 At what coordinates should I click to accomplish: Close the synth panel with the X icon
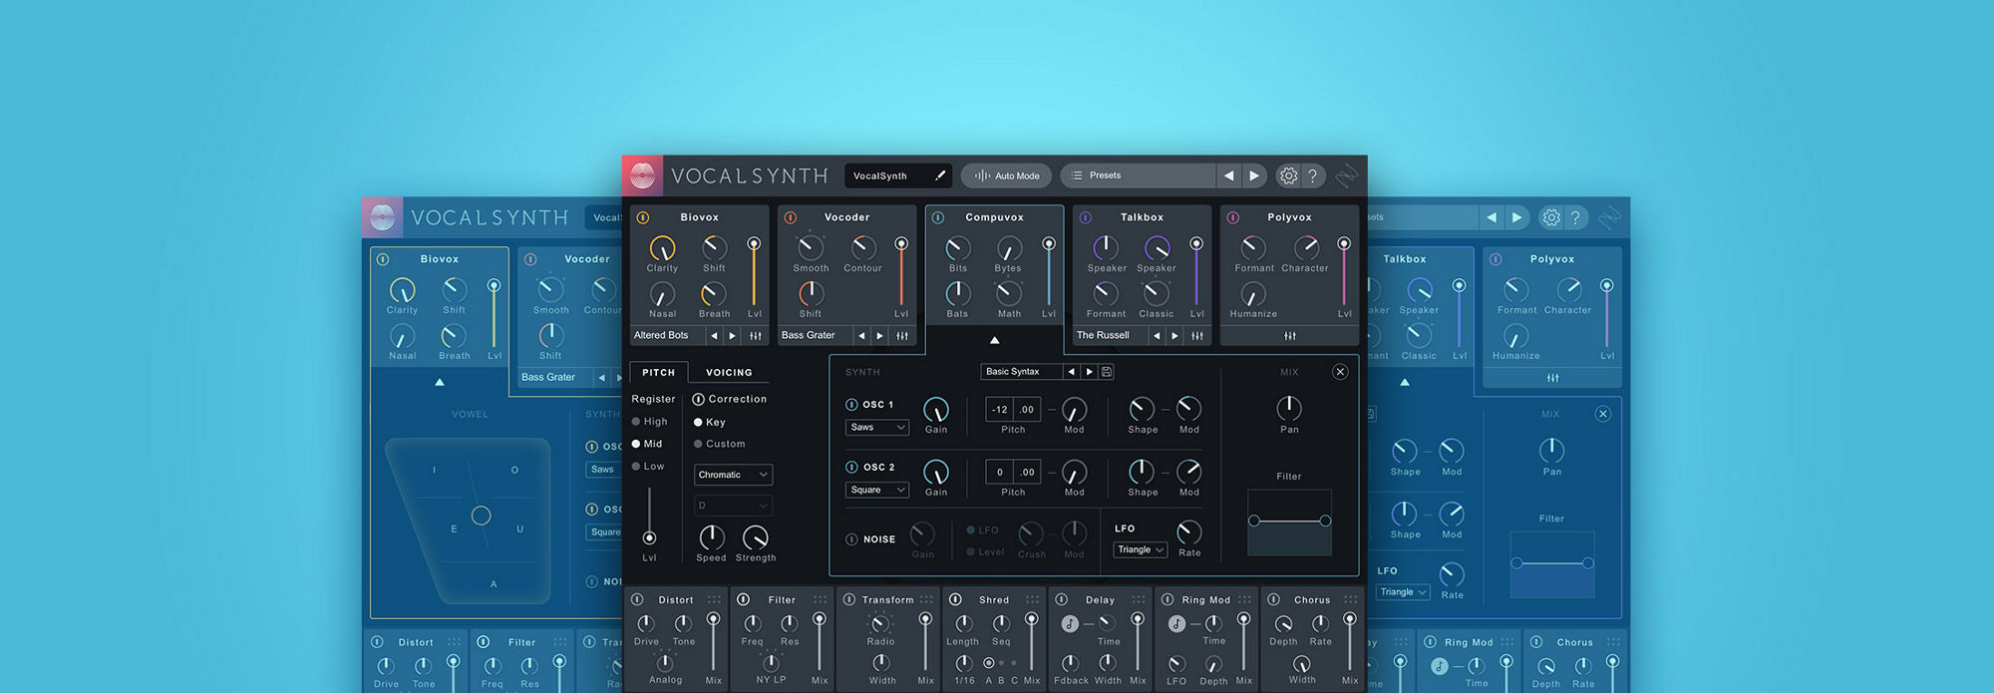pos(1340,372)
